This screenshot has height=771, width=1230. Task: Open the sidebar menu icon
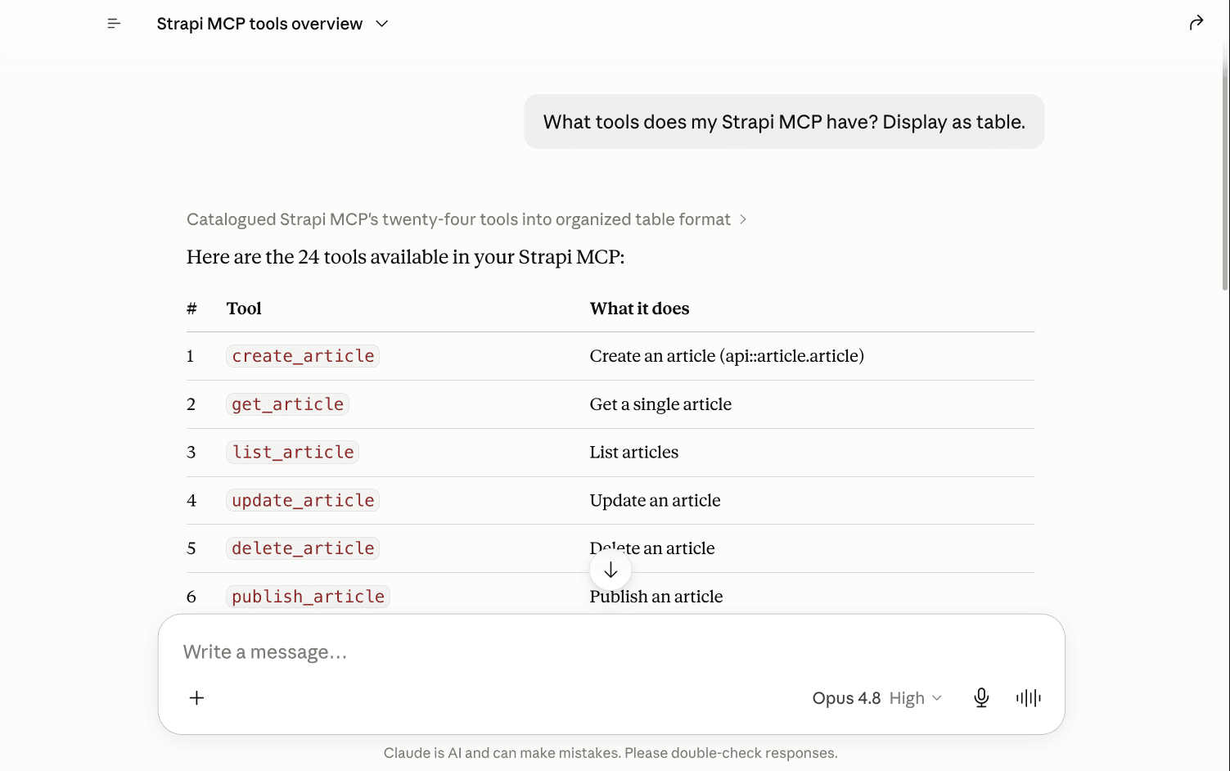(114, 24)
